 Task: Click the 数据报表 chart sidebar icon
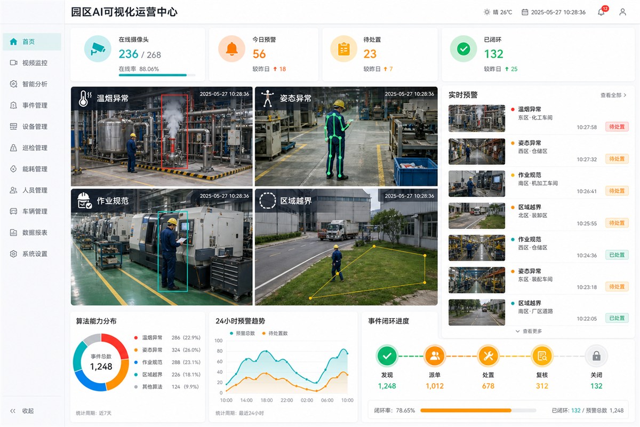pyautogui.click(x=13, y=233)
